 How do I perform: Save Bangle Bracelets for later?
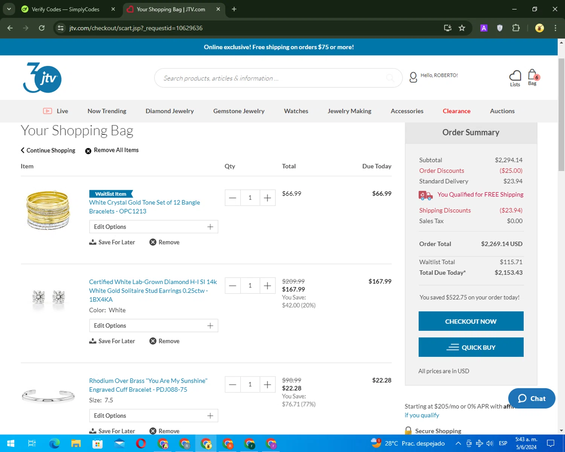pyautogui.click(x=112, y=242)
